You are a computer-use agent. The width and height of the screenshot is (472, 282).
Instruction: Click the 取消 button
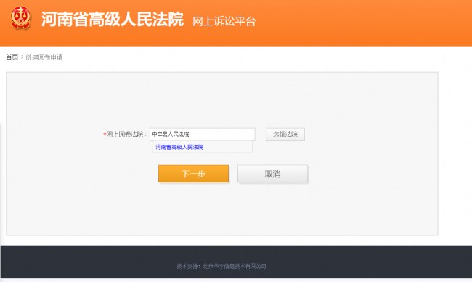(272, 174)
